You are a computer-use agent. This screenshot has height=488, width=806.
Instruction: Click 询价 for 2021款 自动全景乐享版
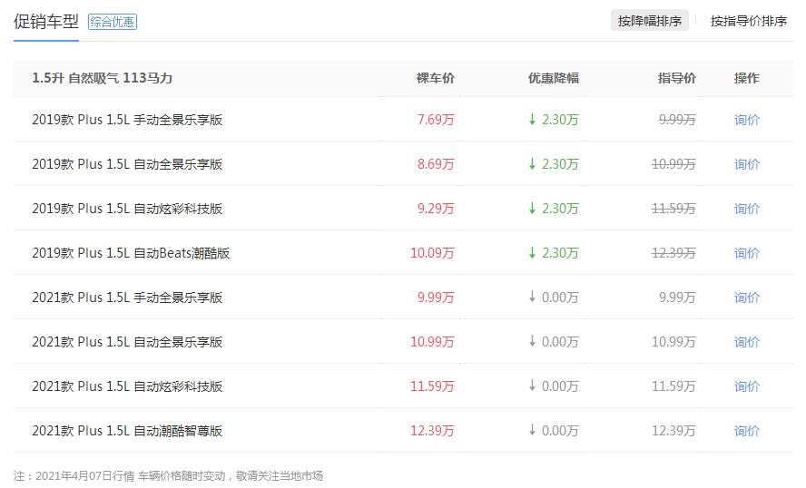pyautogui.click(x=746, y=342)
